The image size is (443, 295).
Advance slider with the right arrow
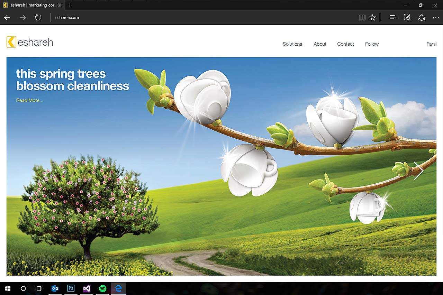point(418,170)
